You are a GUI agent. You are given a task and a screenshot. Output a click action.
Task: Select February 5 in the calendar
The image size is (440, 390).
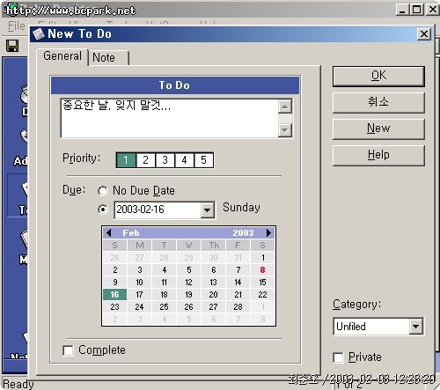pos(188,269)
